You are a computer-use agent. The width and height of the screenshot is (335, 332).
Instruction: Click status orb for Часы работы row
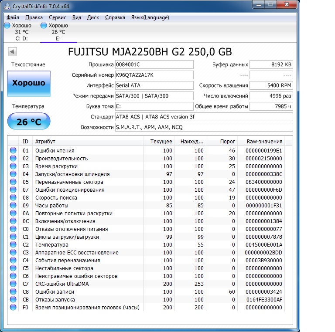click(x=13, y=205)
